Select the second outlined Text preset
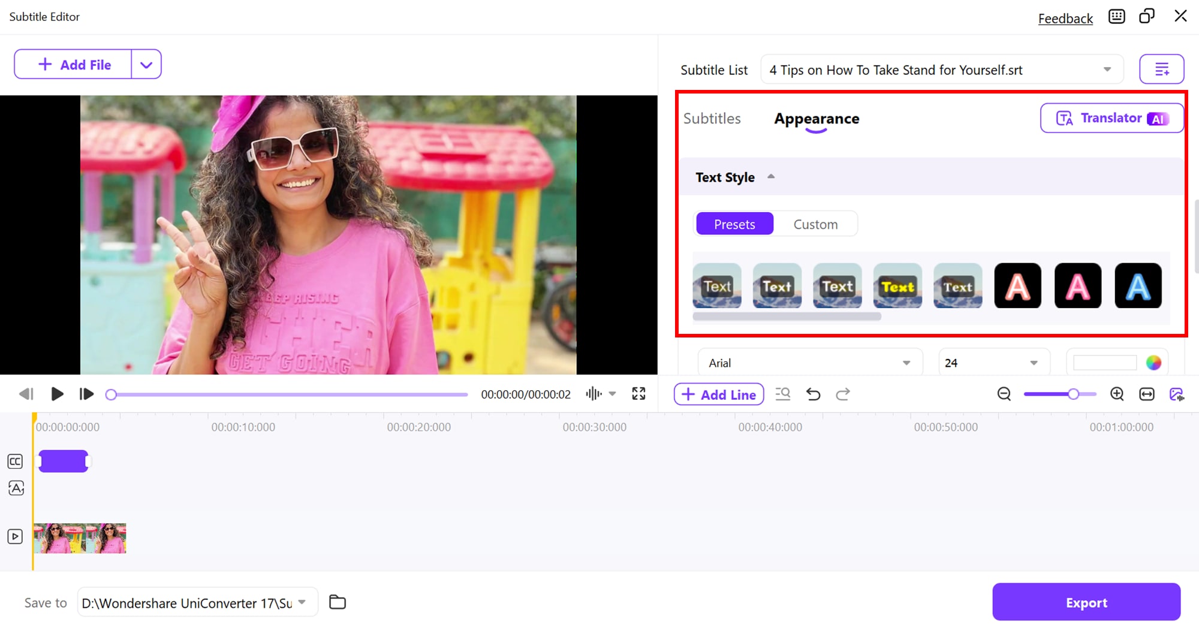Screen dimensions: 1199x630 click(777, 286)
